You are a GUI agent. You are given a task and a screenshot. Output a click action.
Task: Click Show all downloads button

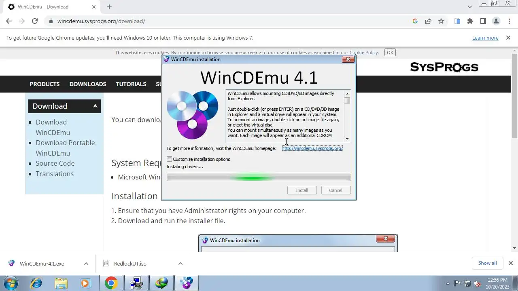487,263
